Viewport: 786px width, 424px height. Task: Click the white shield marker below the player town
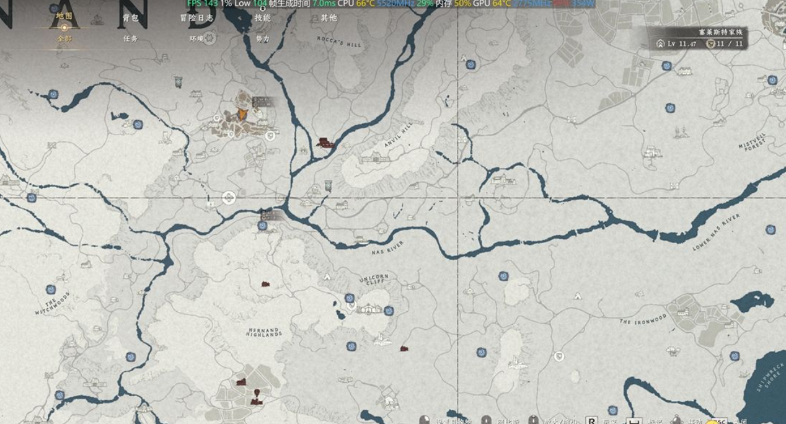coord(270,136)
